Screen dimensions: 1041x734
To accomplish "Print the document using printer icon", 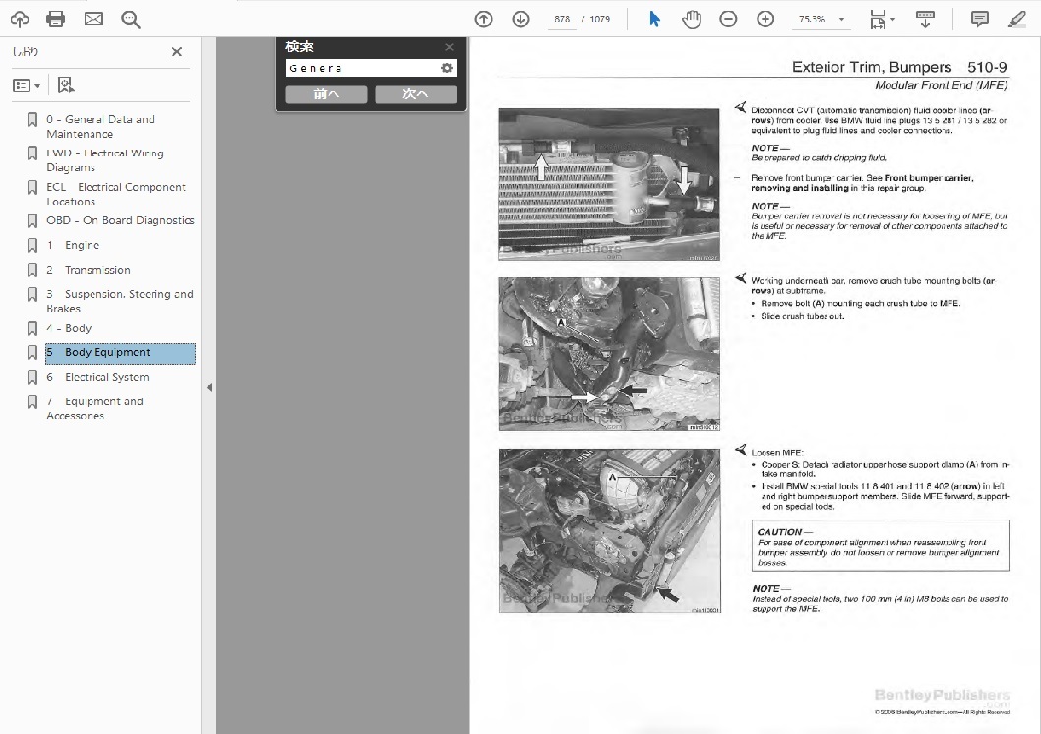I will 55,19.
